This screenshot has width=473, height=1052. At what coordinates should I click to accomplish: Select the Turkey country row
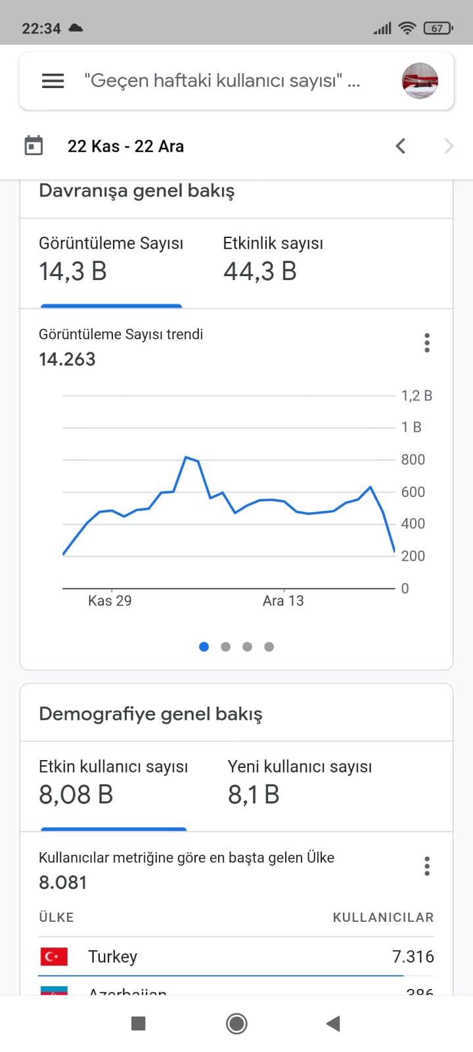pyautogui.click(x=236, y=957)
